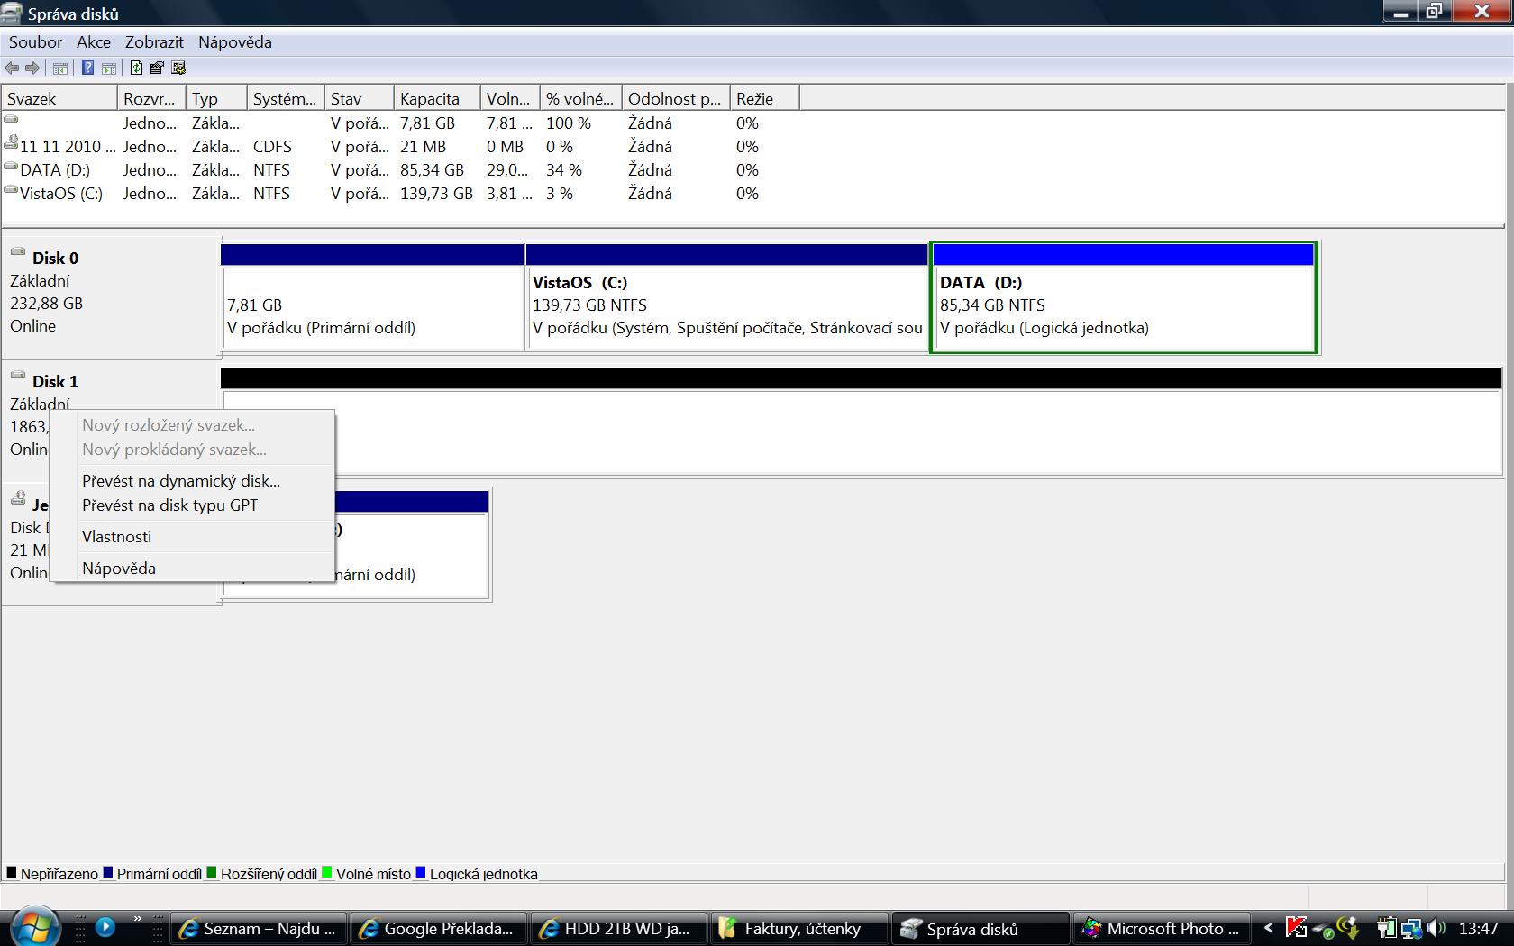Click the last toolbar icon with the gear
This screenshot has height=946, width=1514.
point(178,68)
